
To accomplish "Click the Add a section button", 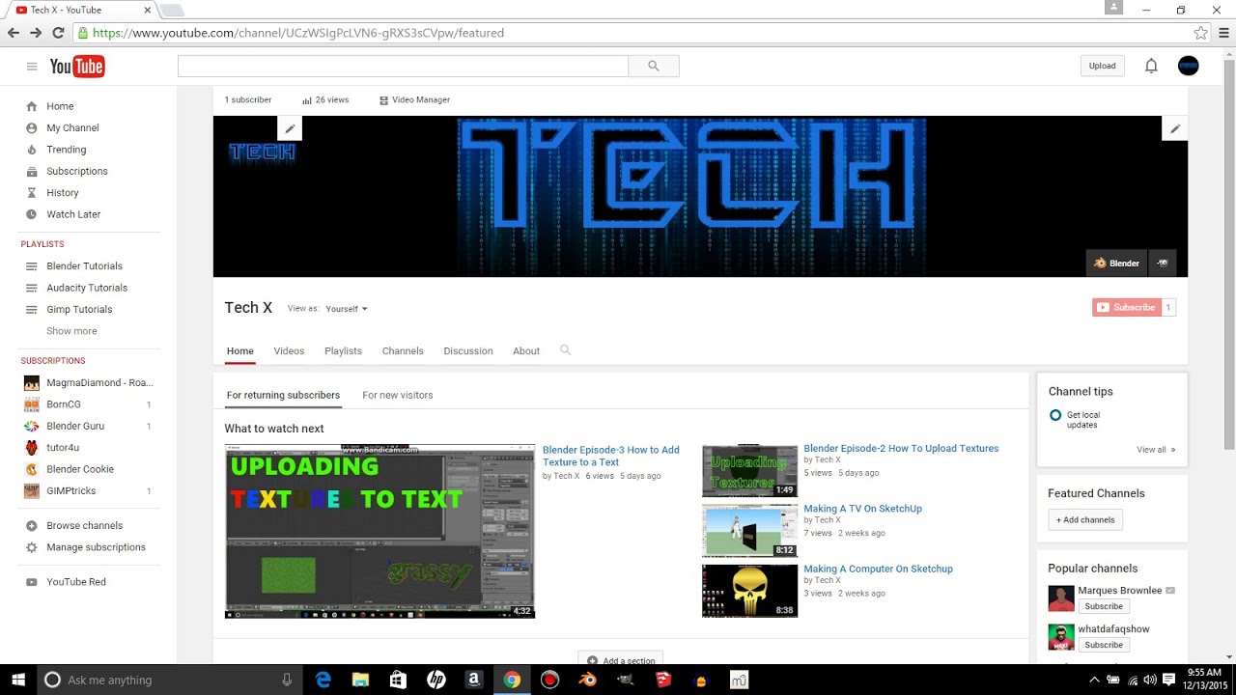I will [x=620, y=660].
